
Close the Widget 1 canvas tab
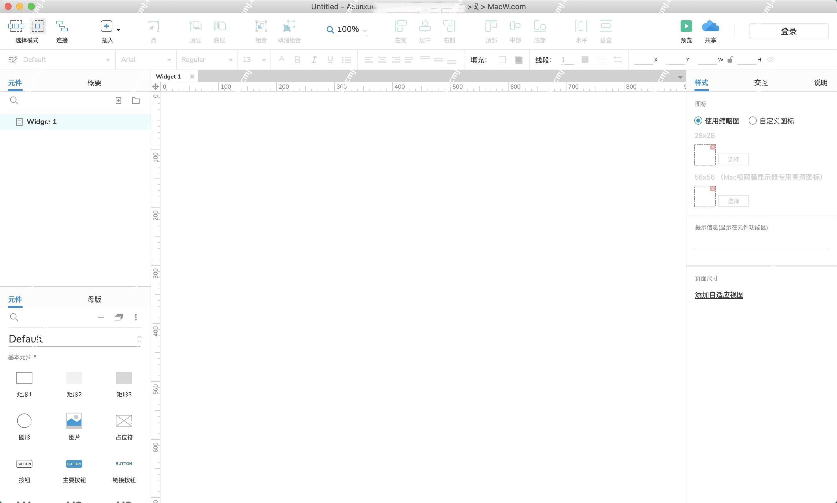pyautogui.click(x=192, y=76)
